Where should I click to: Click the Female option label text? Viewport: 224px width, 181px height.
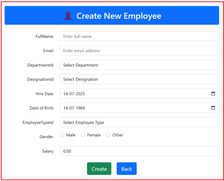[x=94, y=135]
